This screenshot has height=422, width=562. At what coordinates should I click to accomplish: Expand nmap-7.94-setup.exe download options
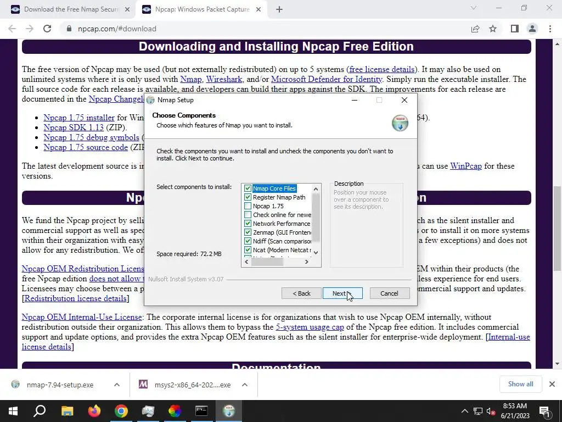(117, 385)
